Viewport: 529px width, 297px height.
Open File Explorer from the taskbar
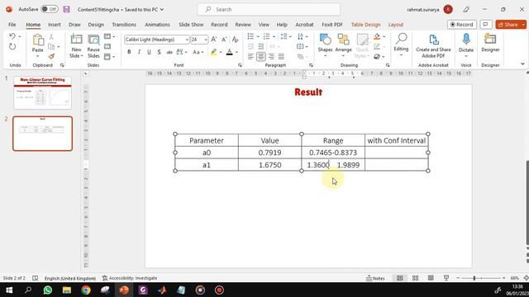tap(67, 290)
